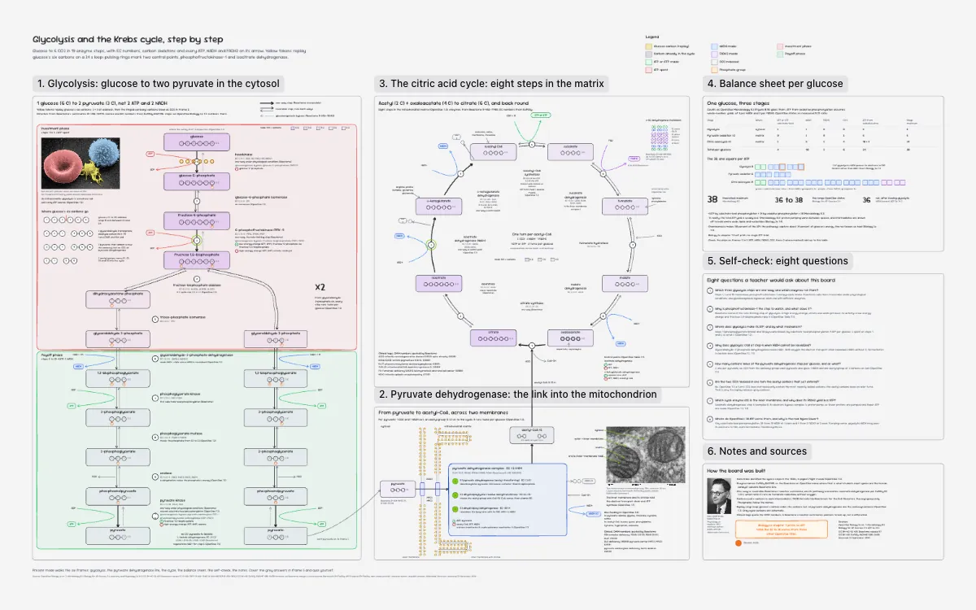Select the ATP spent legend swatch

(x=650, y=69)
